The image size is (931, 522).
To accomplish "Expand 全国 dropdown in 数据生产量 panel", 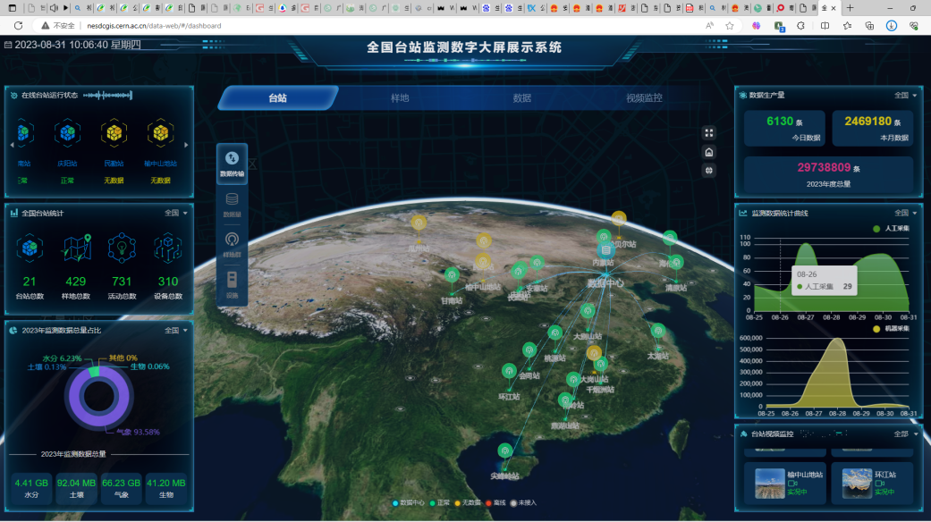I will coord(905,95).
